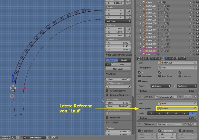
Task: Open the Render properties tab camera icon
Action: click(146, 58)
